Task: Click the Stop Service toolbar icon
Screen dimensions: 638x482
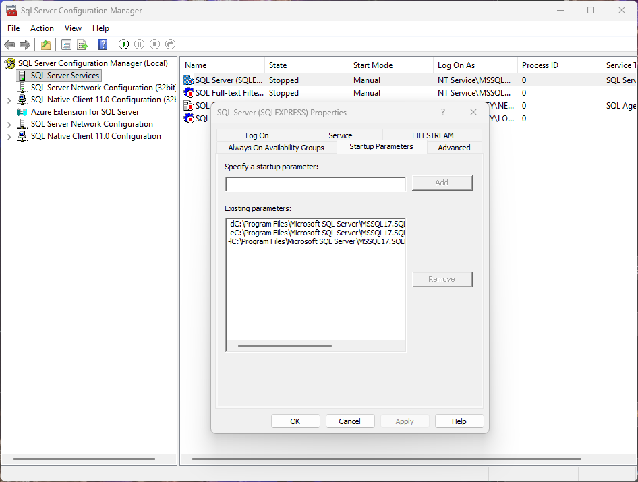Action: 154,44
